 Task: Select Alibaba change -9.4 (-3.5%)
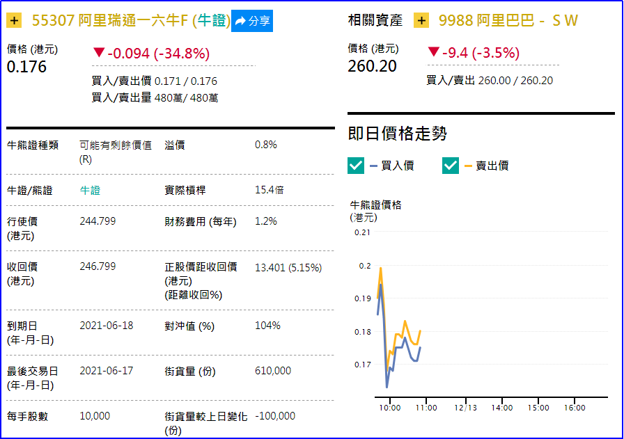pyautogui.click(x=481, y=52)
